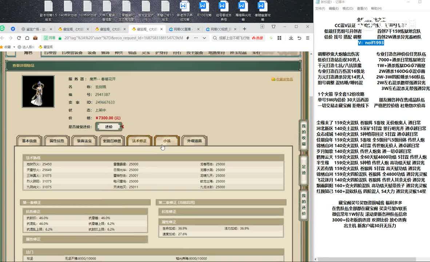The height and width of the screenshot is (262, 430).
Task: Click the browser back arrow
Action: [3, 38]
